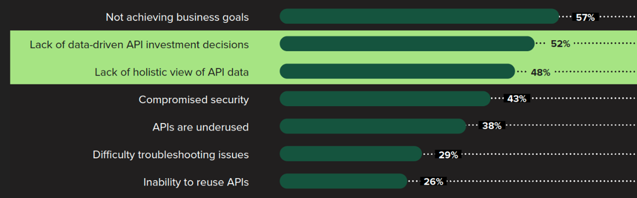
Task: Click the 'Not achieving business goals' label
Action: pos(177,17)
